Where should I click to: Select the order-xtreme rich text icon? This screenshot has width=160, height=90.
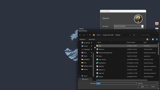(x=97, y=59)
